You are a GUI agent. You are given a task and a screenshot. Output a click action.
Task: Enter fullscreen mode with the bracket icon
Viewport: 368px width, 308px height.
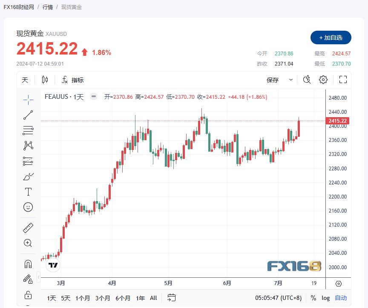click(342, 80)
